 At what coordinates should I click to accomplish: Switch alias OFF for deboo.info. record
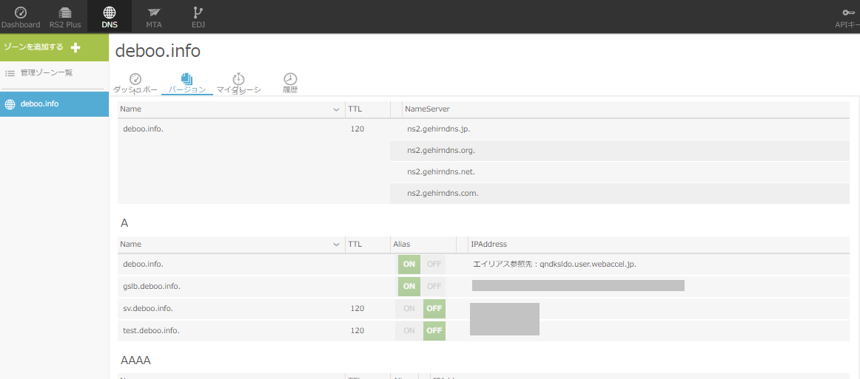coord(434,264)
